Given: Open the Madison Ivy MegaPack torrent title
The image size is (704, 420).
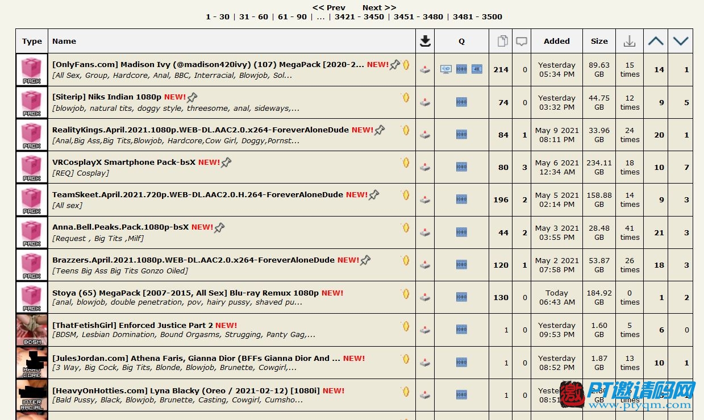Looking at the screenshot, I should pos(208,65).
